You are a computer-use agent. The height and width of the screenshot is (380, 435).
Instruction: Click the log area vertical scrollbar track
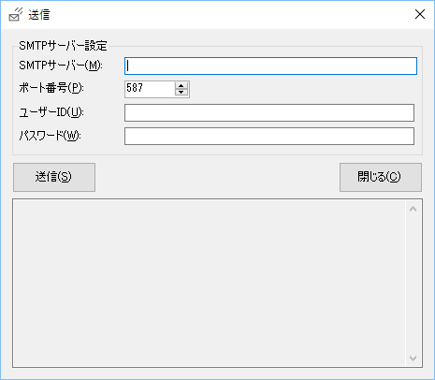point(413,284)
